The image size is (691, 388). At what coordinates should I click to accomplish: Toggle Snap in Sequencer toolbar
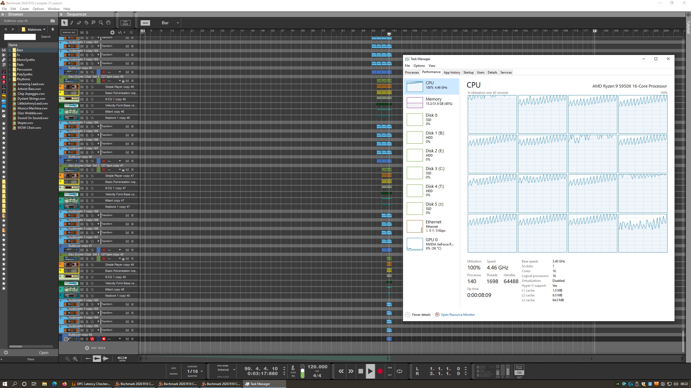point(145,23)
